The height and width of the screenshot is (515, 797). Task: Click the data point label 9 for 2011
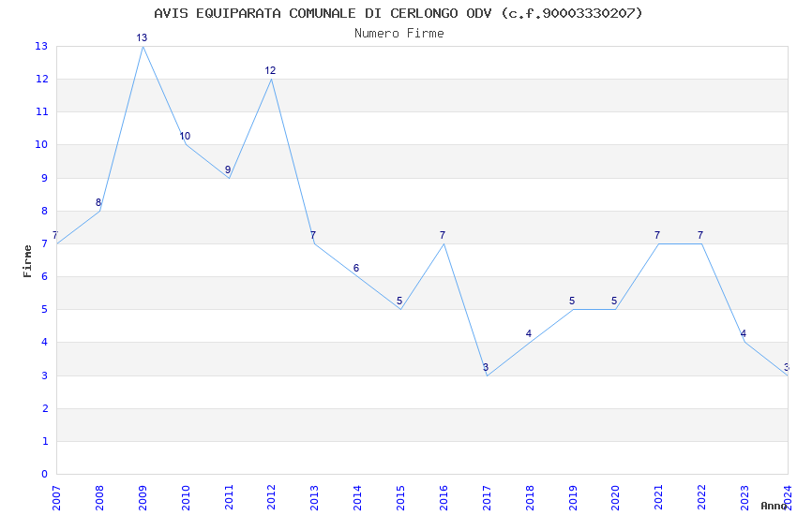[x=228, y=169]
